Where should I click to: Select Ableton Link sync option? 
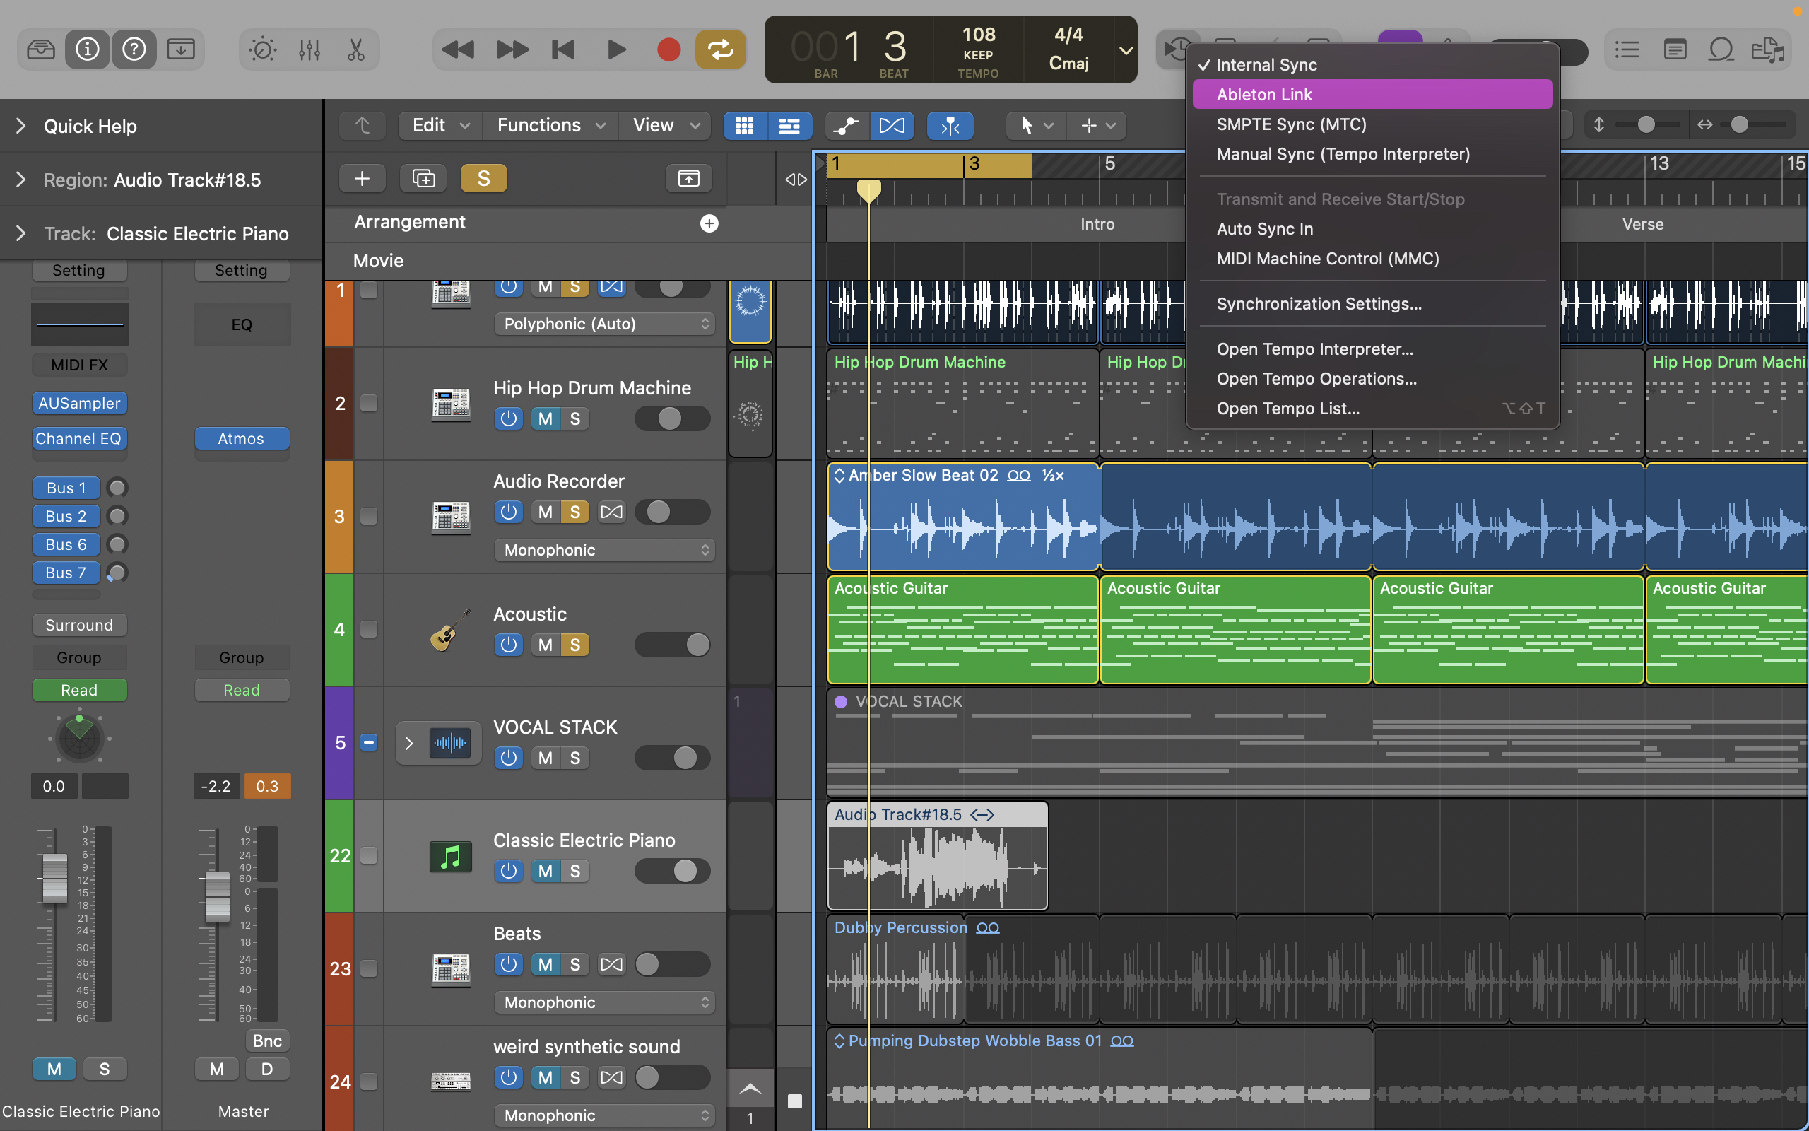[x=1372, y=94]
